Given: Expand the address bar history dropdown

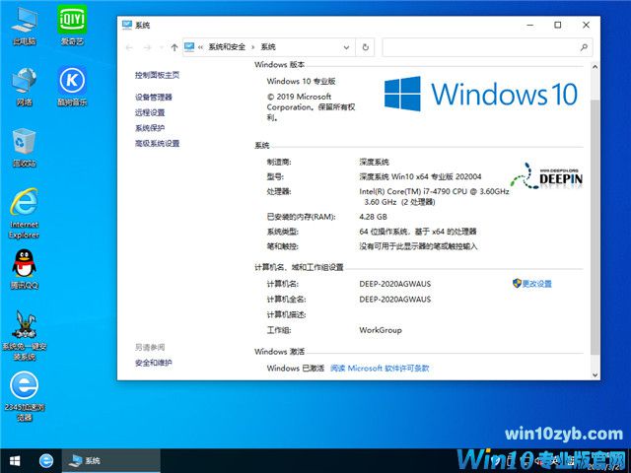Looking at the screenshot, I should coord(346,47).
